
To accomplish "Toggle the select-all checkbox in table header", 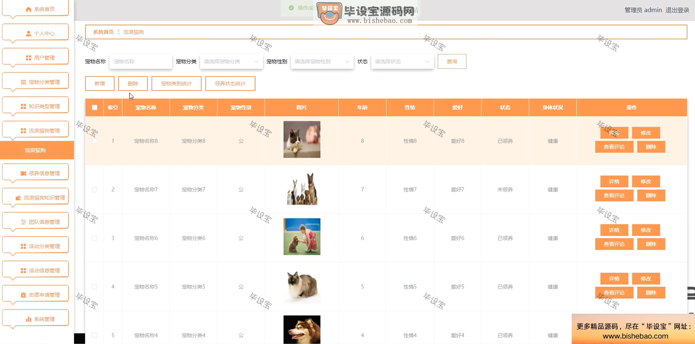I will coord(95,107).
